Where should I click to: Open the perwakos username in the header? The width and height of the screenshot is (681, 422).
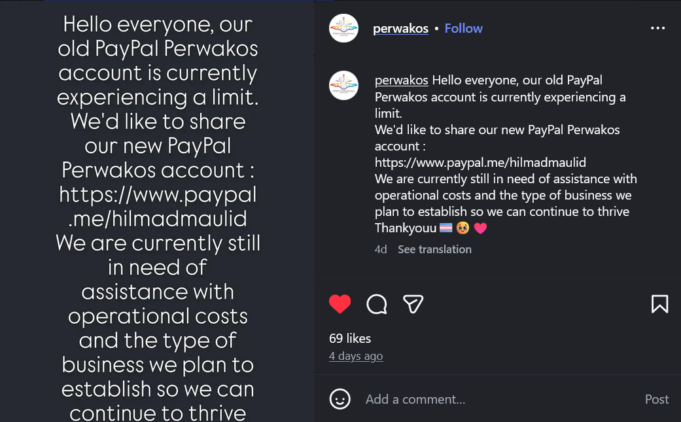(x=400, y=29)
